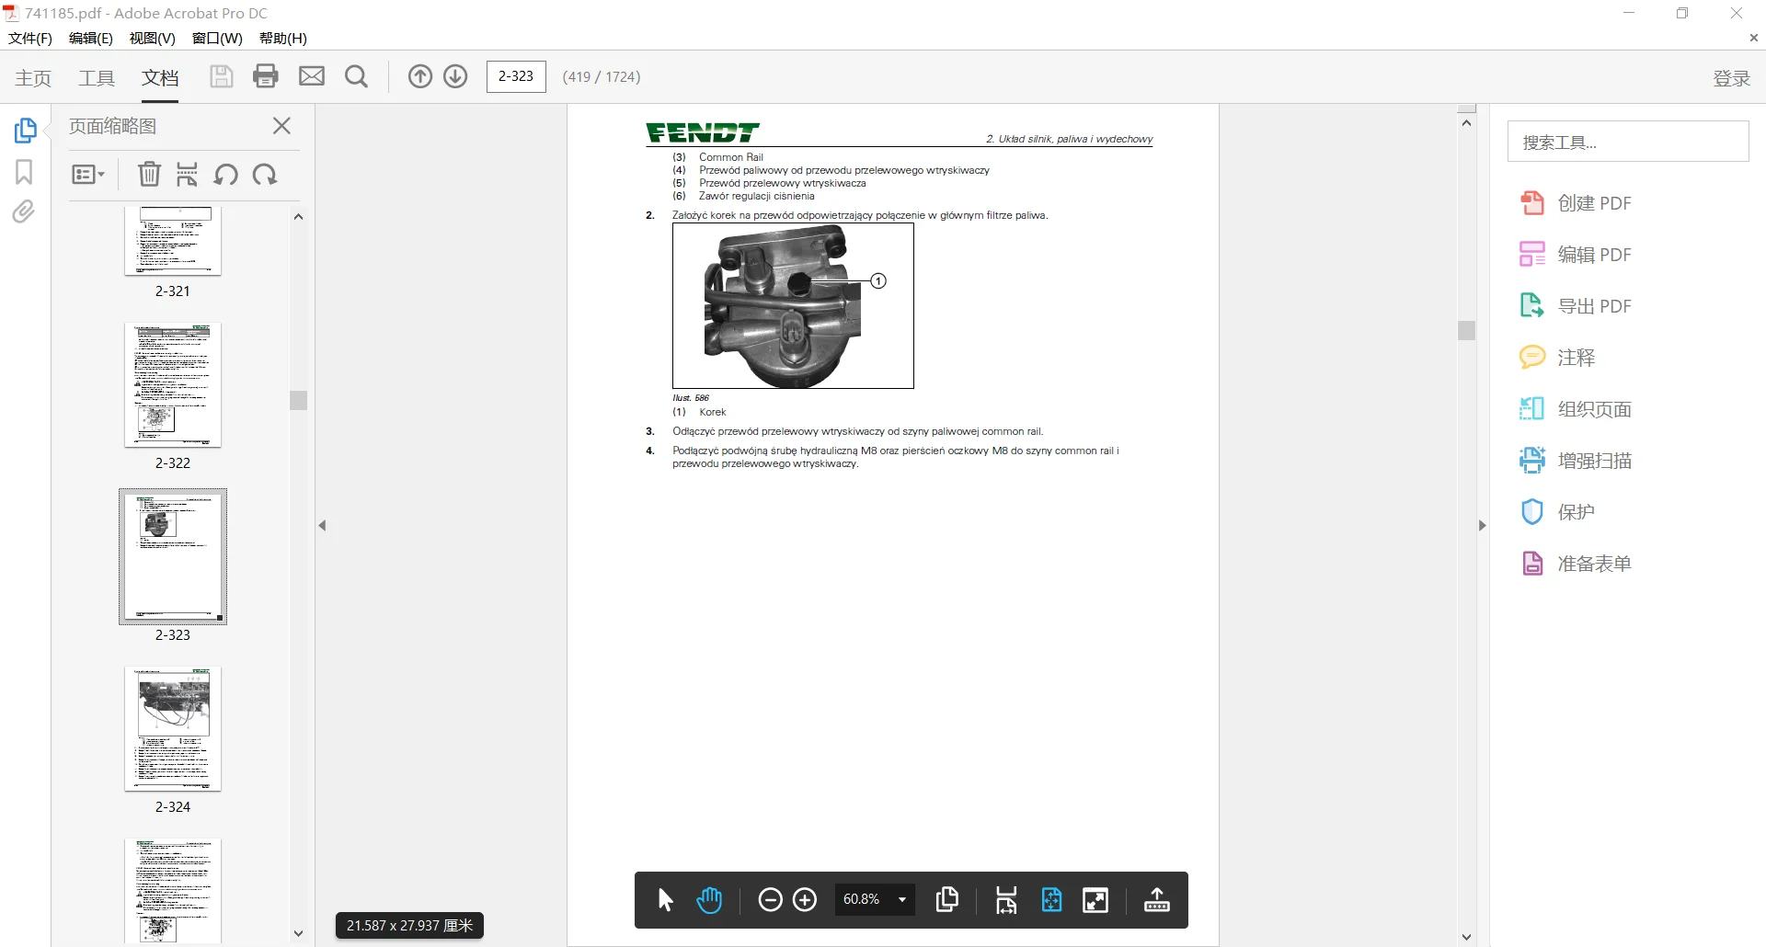Image resolution: width=1766 pixels, height=947 pixels.
Task: Click the page number field 2-323
Action: click(516, 76)
